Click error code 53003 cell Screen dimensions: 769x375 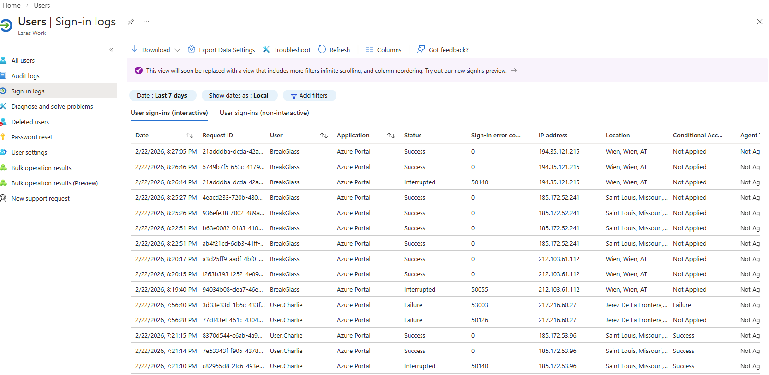point(480,305)
